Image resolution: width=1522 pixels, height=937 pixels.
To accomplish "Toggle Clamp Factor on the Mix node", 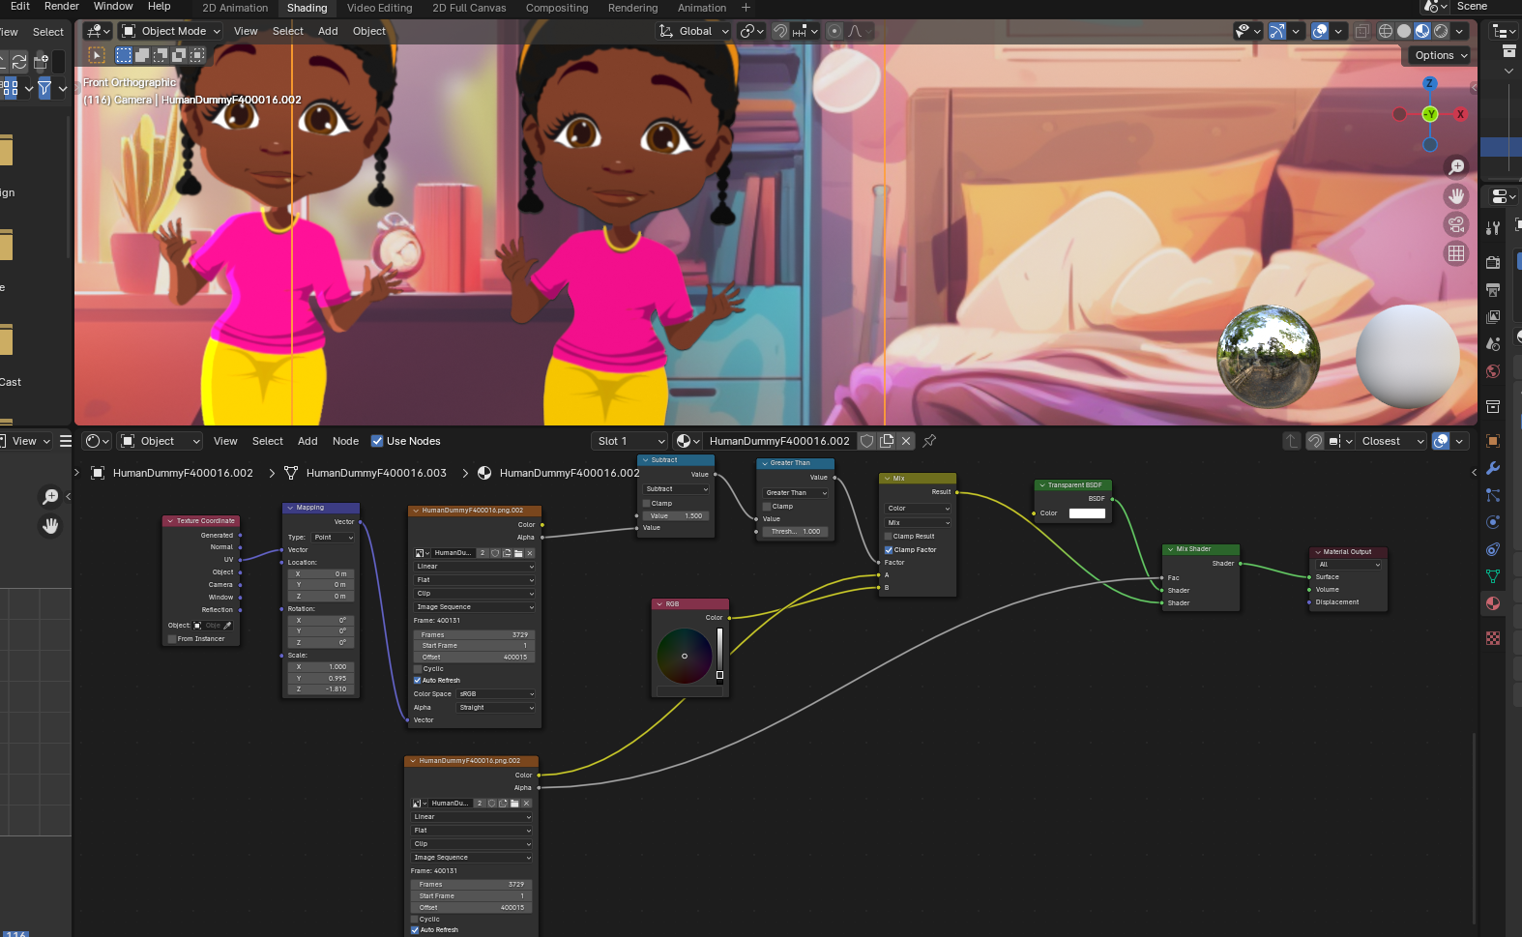I will (x=889, y=550).
